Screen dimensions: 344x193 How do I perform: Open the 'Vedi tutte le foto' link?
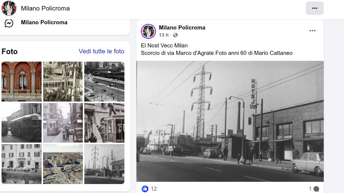pyautogui.click(x=102, y=52)
